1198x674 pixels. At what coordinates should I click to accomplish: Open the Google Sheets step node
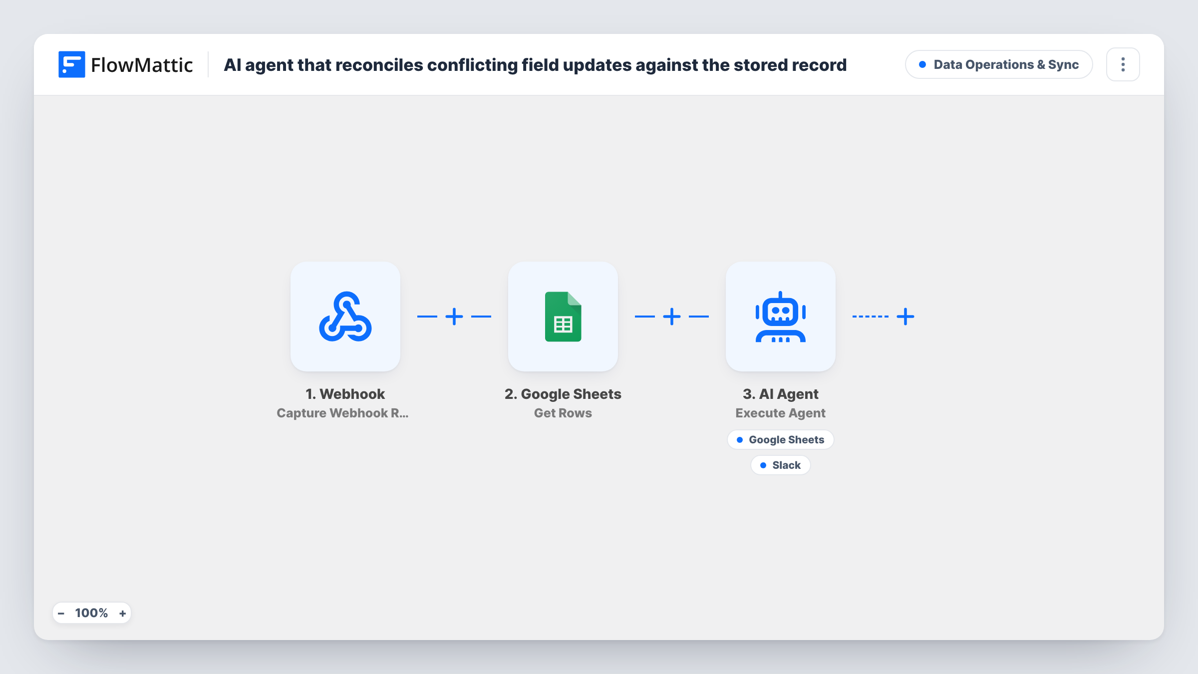[x=563, y=317]
